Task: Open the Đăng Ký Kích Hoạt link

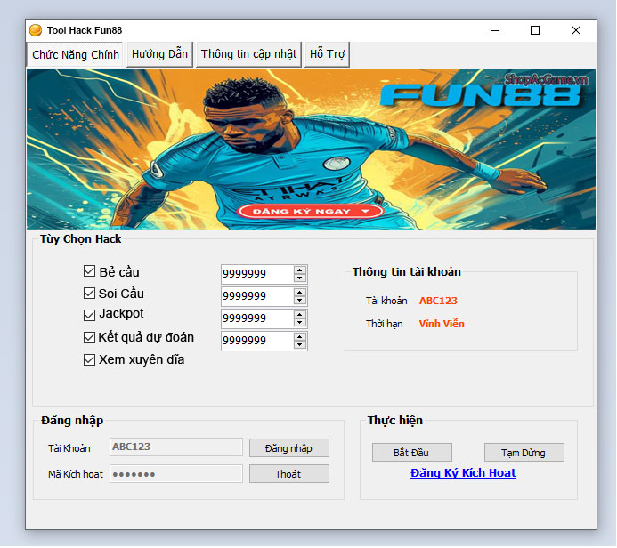Action: [x=463, y=473]
